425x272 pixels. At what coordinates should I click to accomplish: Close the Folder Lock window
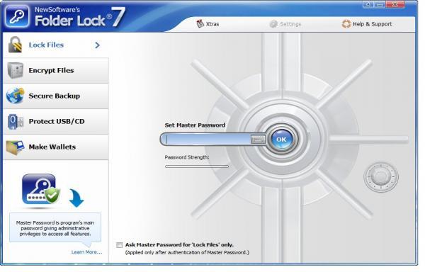(395, 4)
